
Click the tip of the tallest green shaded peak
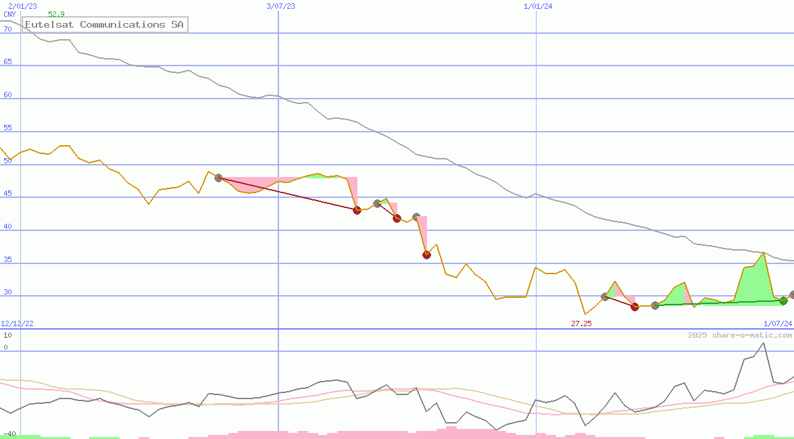[763, 253]
